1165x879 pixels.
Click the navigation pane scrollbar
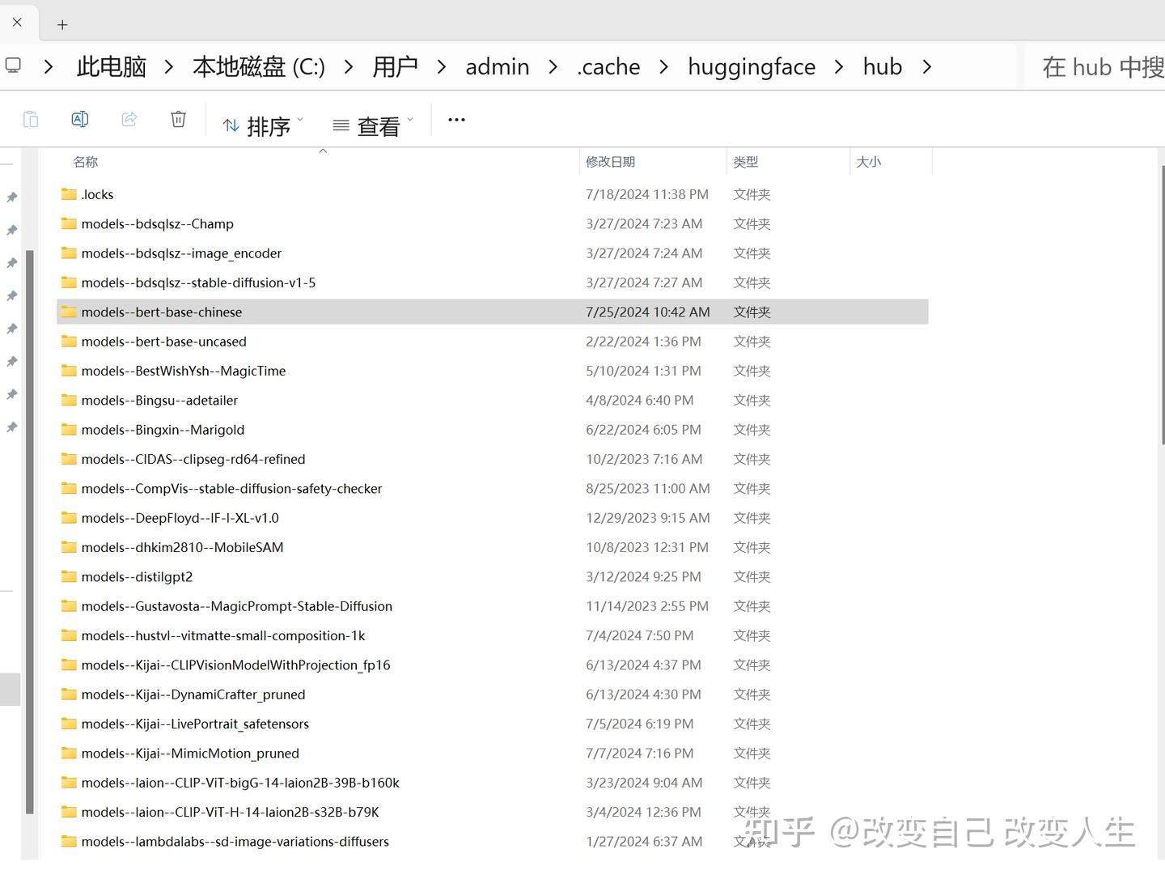30,531
